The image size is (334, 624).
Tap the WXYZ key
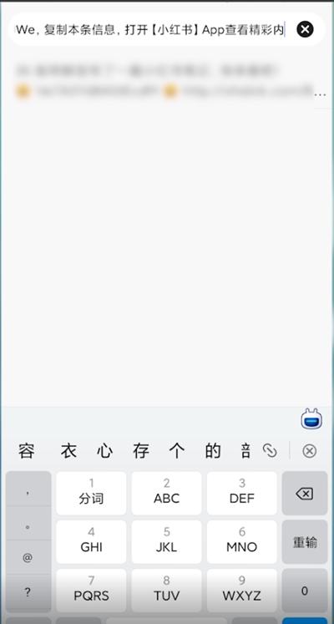pos(242,591)
